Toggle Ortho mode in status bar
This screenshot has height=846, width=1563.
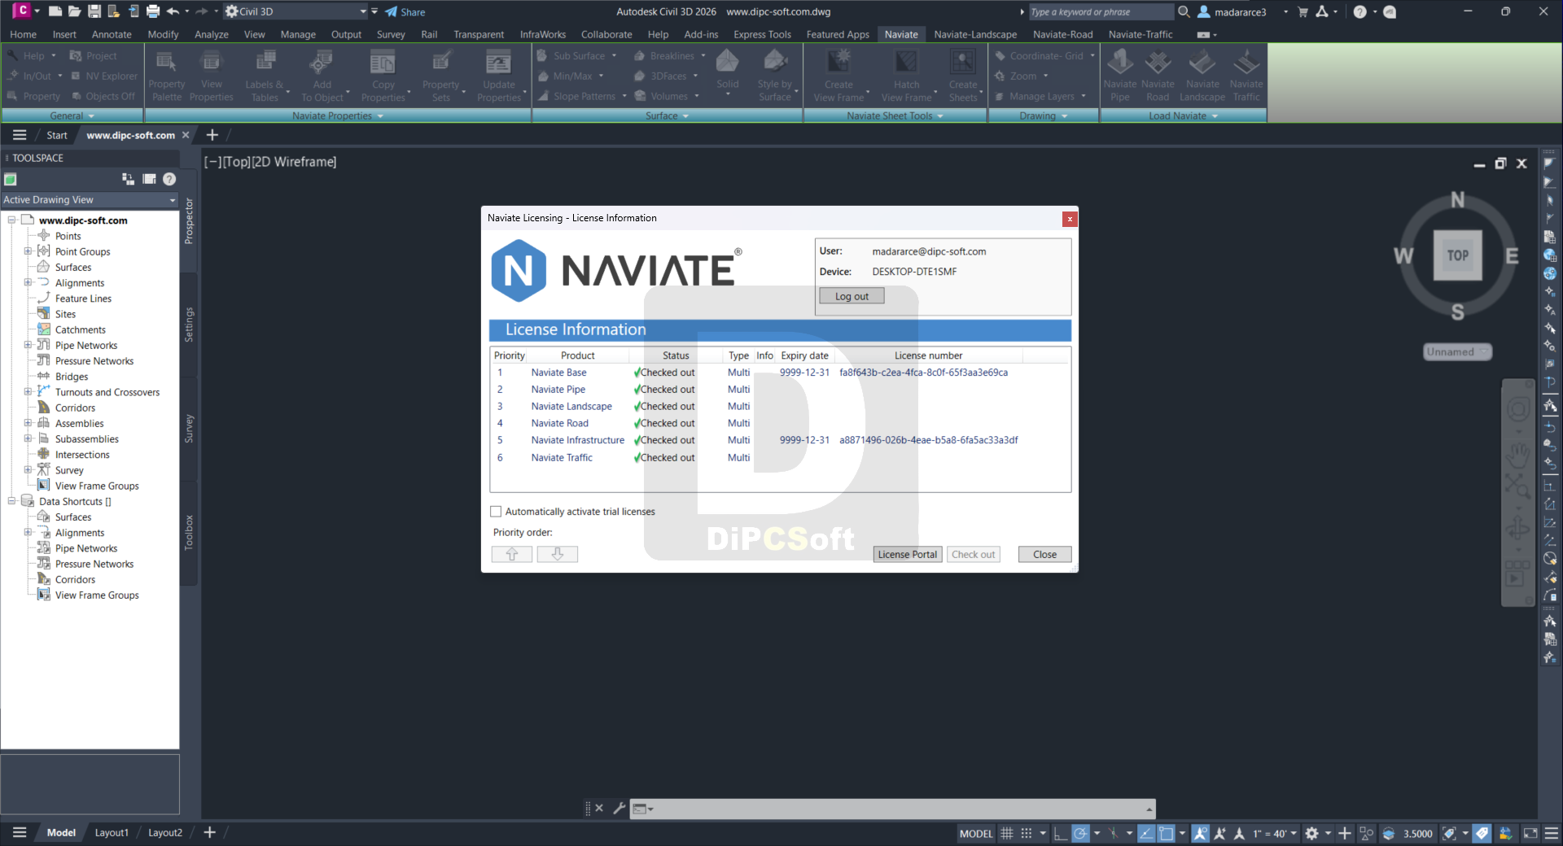click(x=1060, y=833)
